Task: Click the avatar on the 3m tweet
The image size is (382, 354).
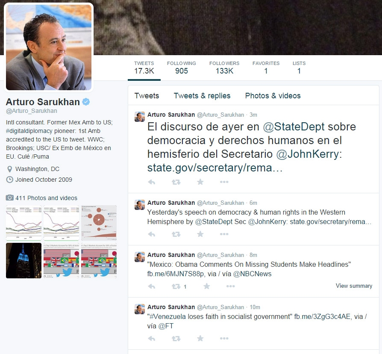Action: point(140,117)
